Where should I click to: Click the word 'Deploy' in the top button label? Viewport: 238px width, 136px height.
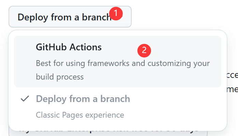(x=33, y=17)
